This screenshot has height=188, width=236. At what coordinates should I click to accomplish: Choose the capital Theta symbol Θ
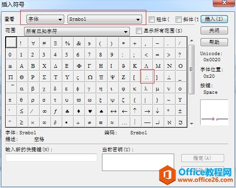tap(22, 77)
